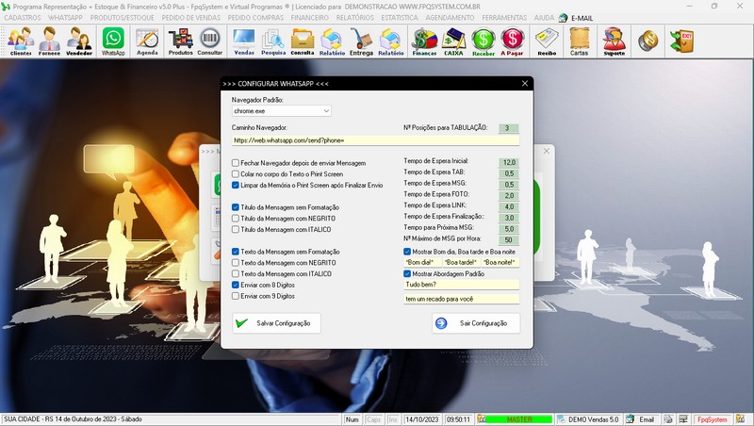The height and width of the screenshot is (426, 754).
Task: Open the CAIXA cash register icon
Action: click(x=453, y=40)
